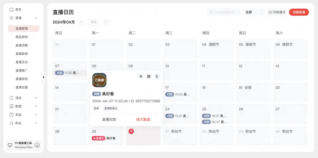Open the 首页 home icon in the sidebar
Screen dimensions: 318x158
pyautogui.click(x=12, y=10)
